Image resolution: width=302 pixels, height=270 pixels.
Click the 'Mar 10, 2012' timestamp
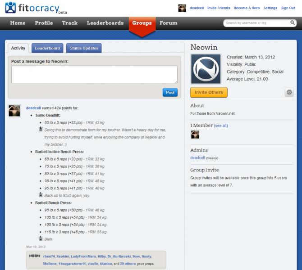(x=36, y=247)
